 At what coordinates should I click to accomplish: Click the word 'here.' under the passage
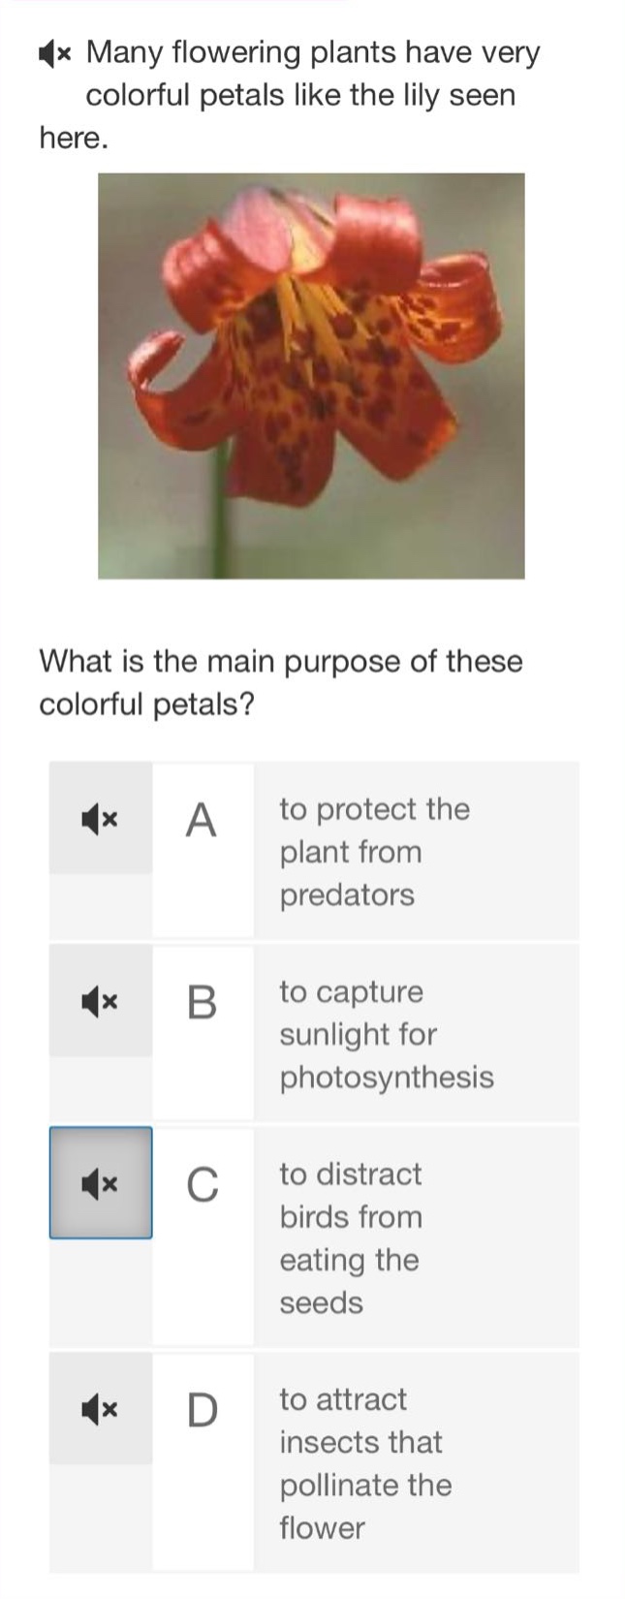74,139
